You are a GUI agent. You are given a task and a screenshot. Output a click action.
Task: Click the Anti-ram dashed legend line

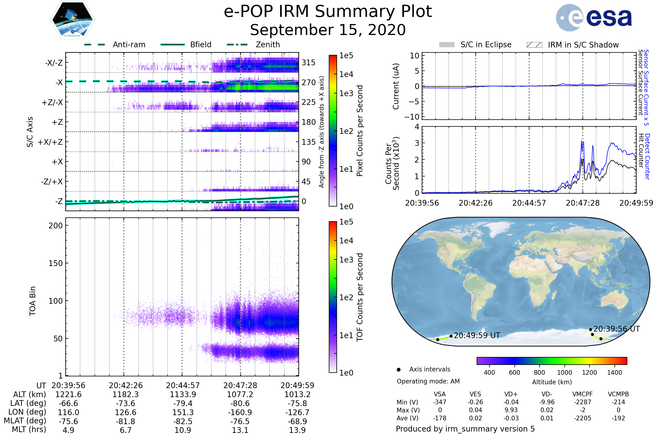tap(95, 45)
